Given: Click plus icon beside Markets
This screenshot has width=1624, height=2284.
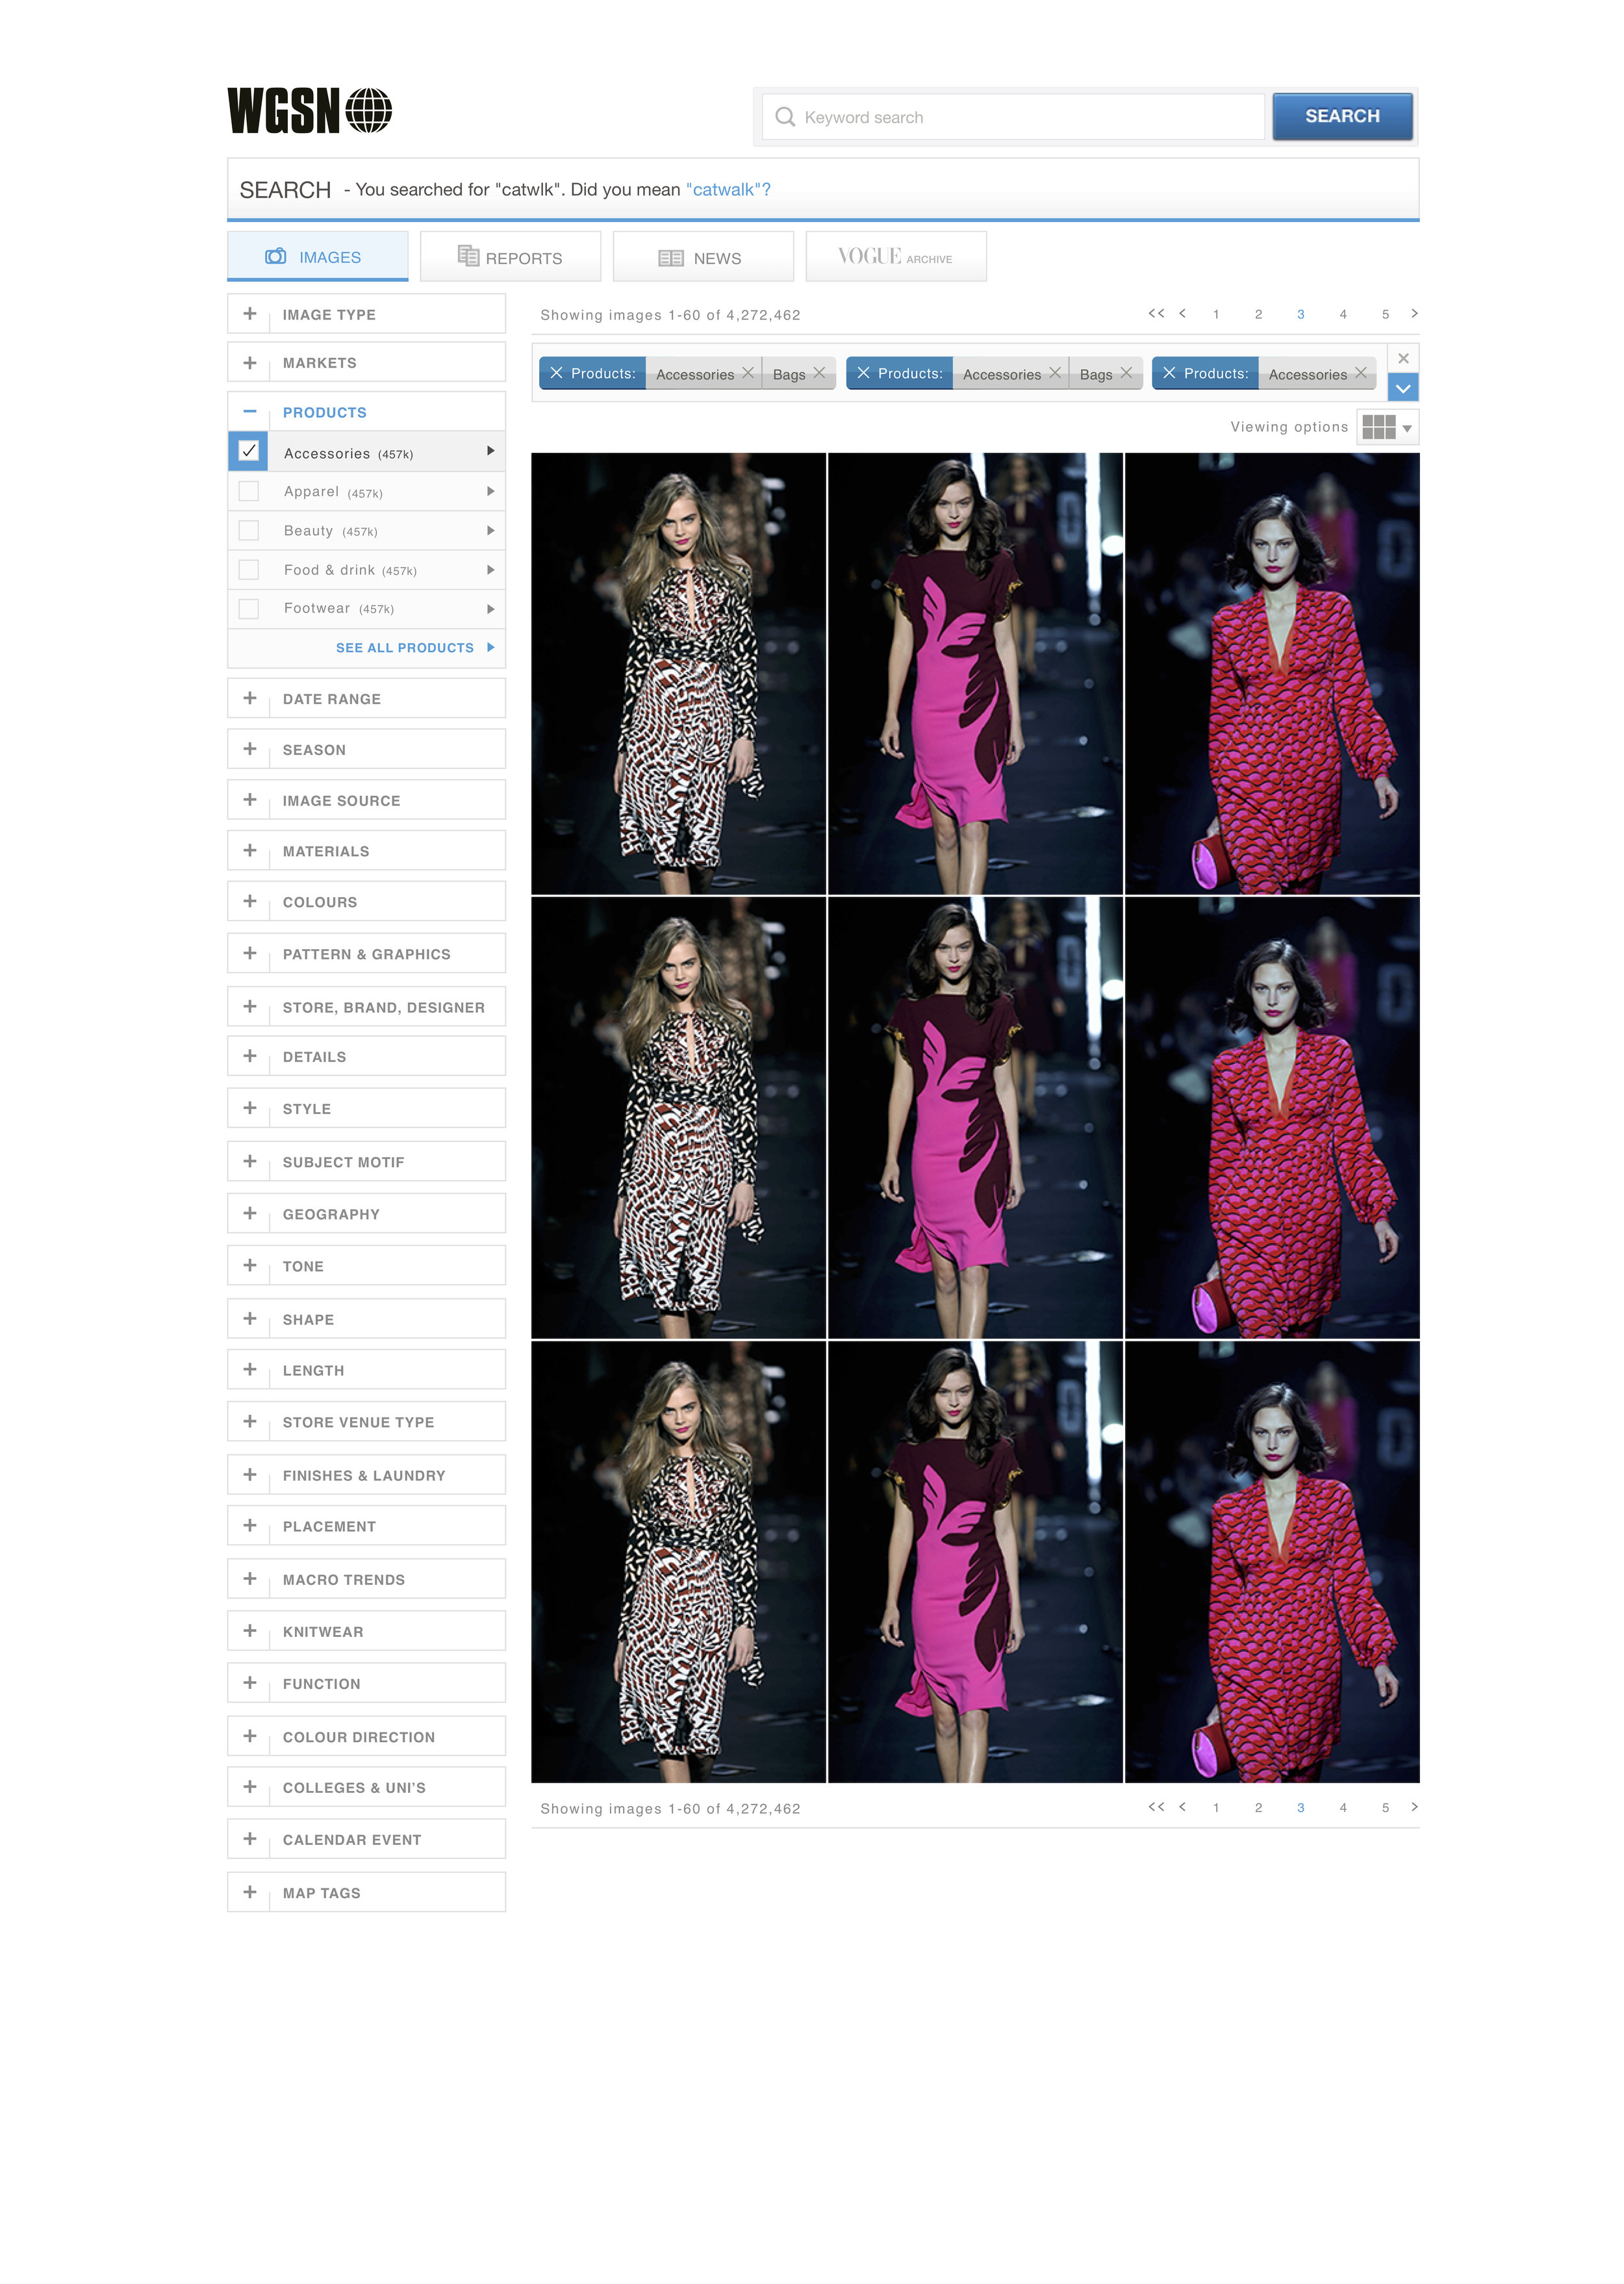Looking at the screenshot, I should [x=250, y=362].
